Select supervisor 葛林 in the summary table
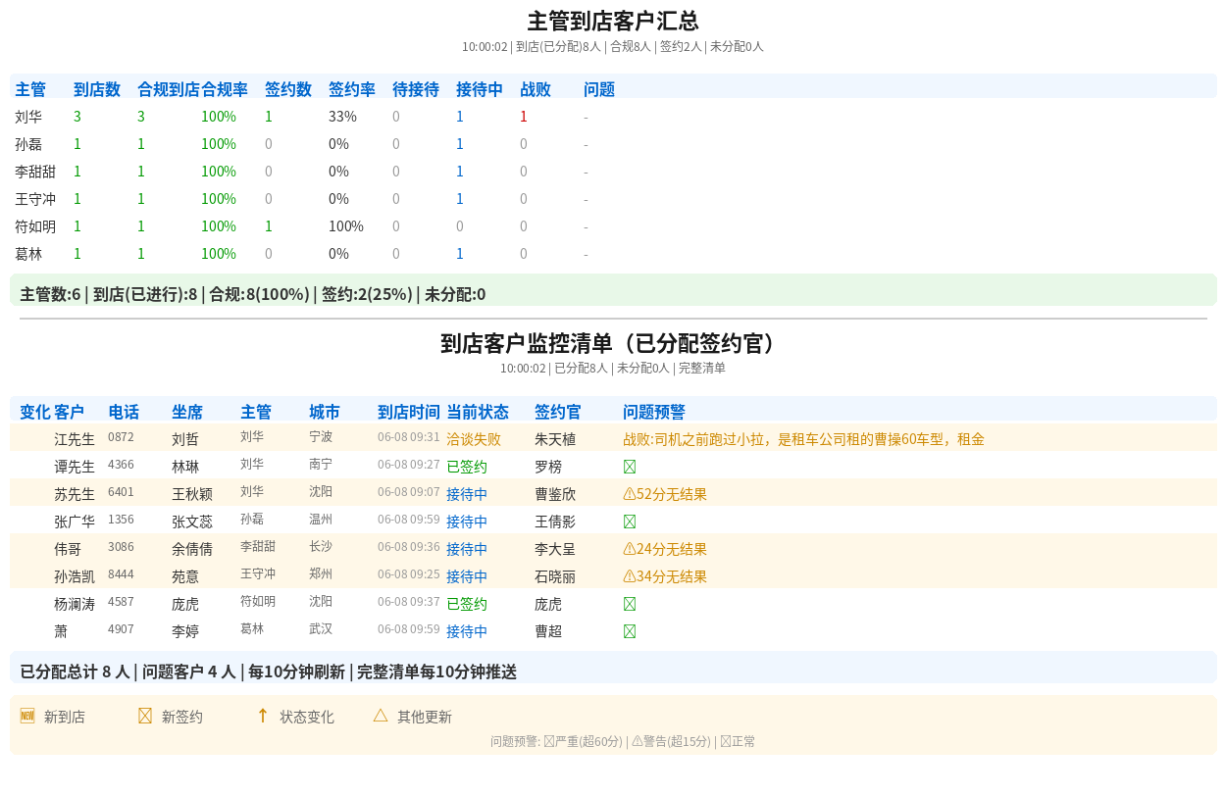The image size is (1226, 796). pos(28,254)
